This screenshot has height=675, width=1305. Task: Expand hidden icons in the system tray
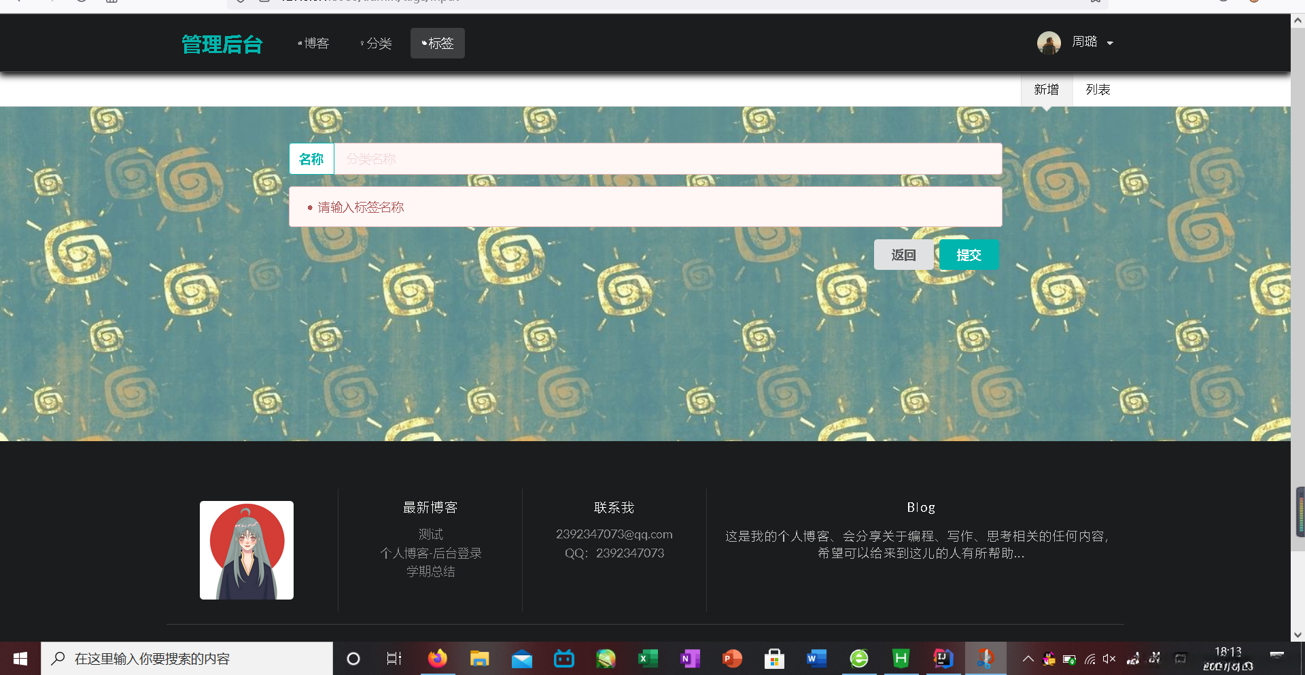click(1028, 658)
